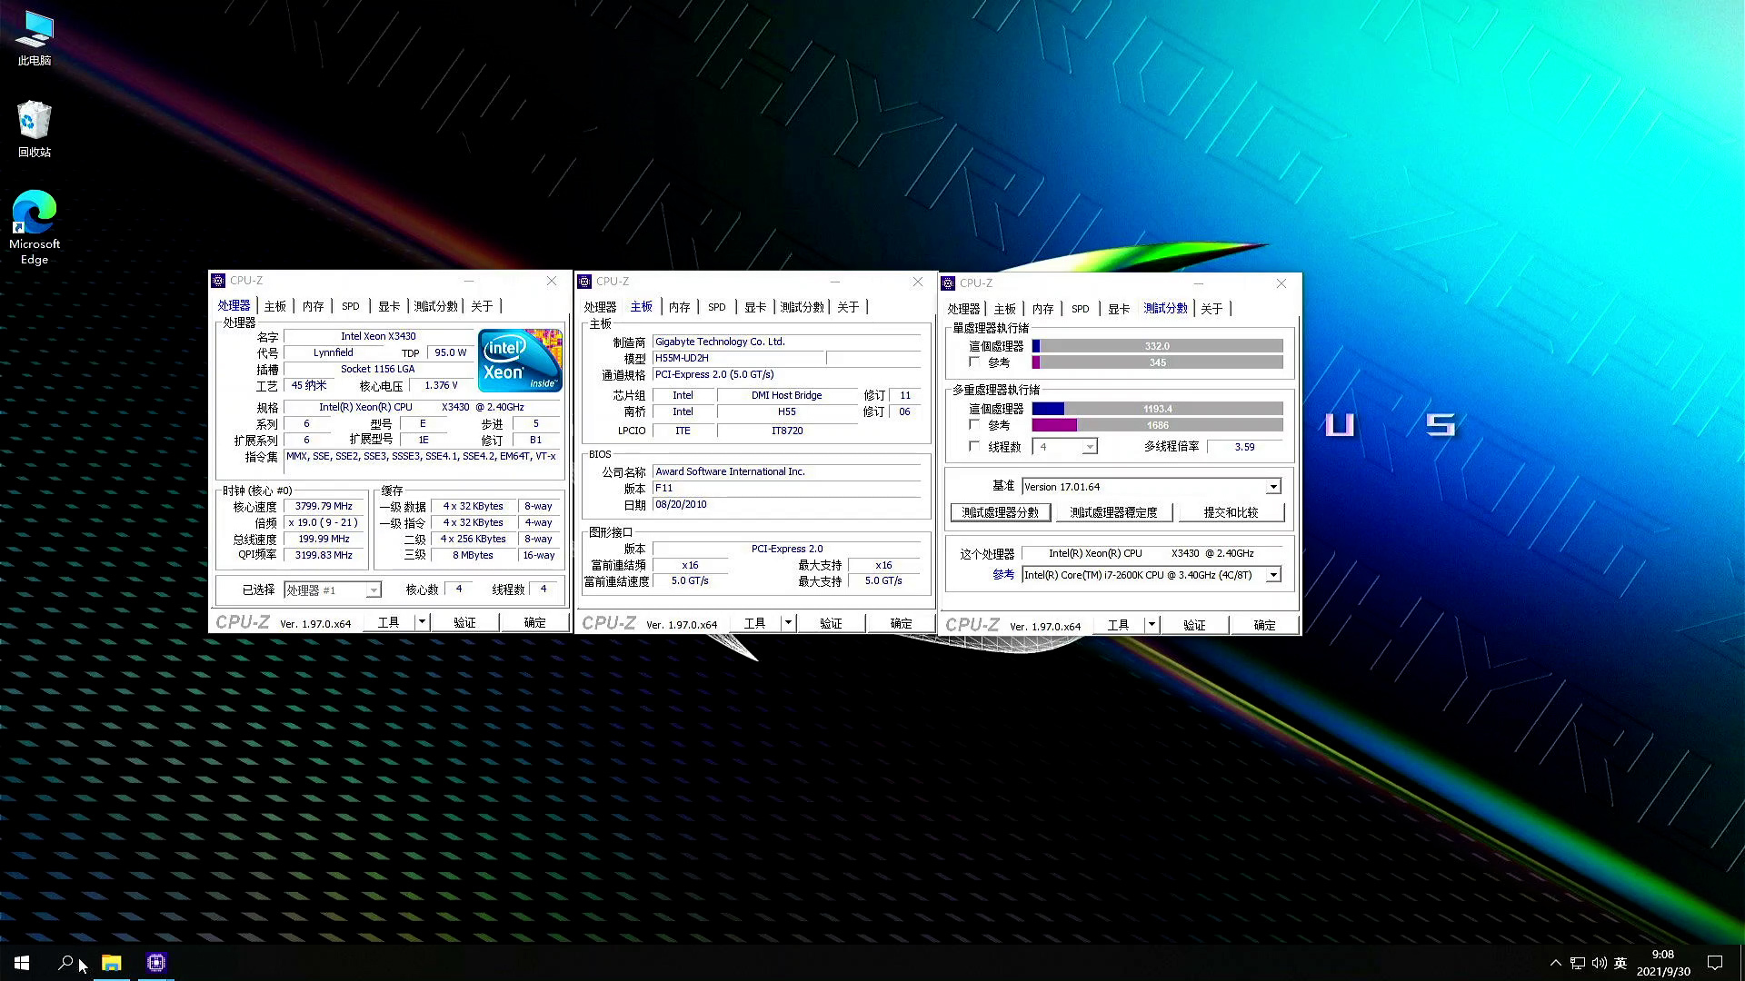Screen dimensions: 1745x981
Task: Open reference CPU i7-2600K dropdown
Action: coord(1152,575)
